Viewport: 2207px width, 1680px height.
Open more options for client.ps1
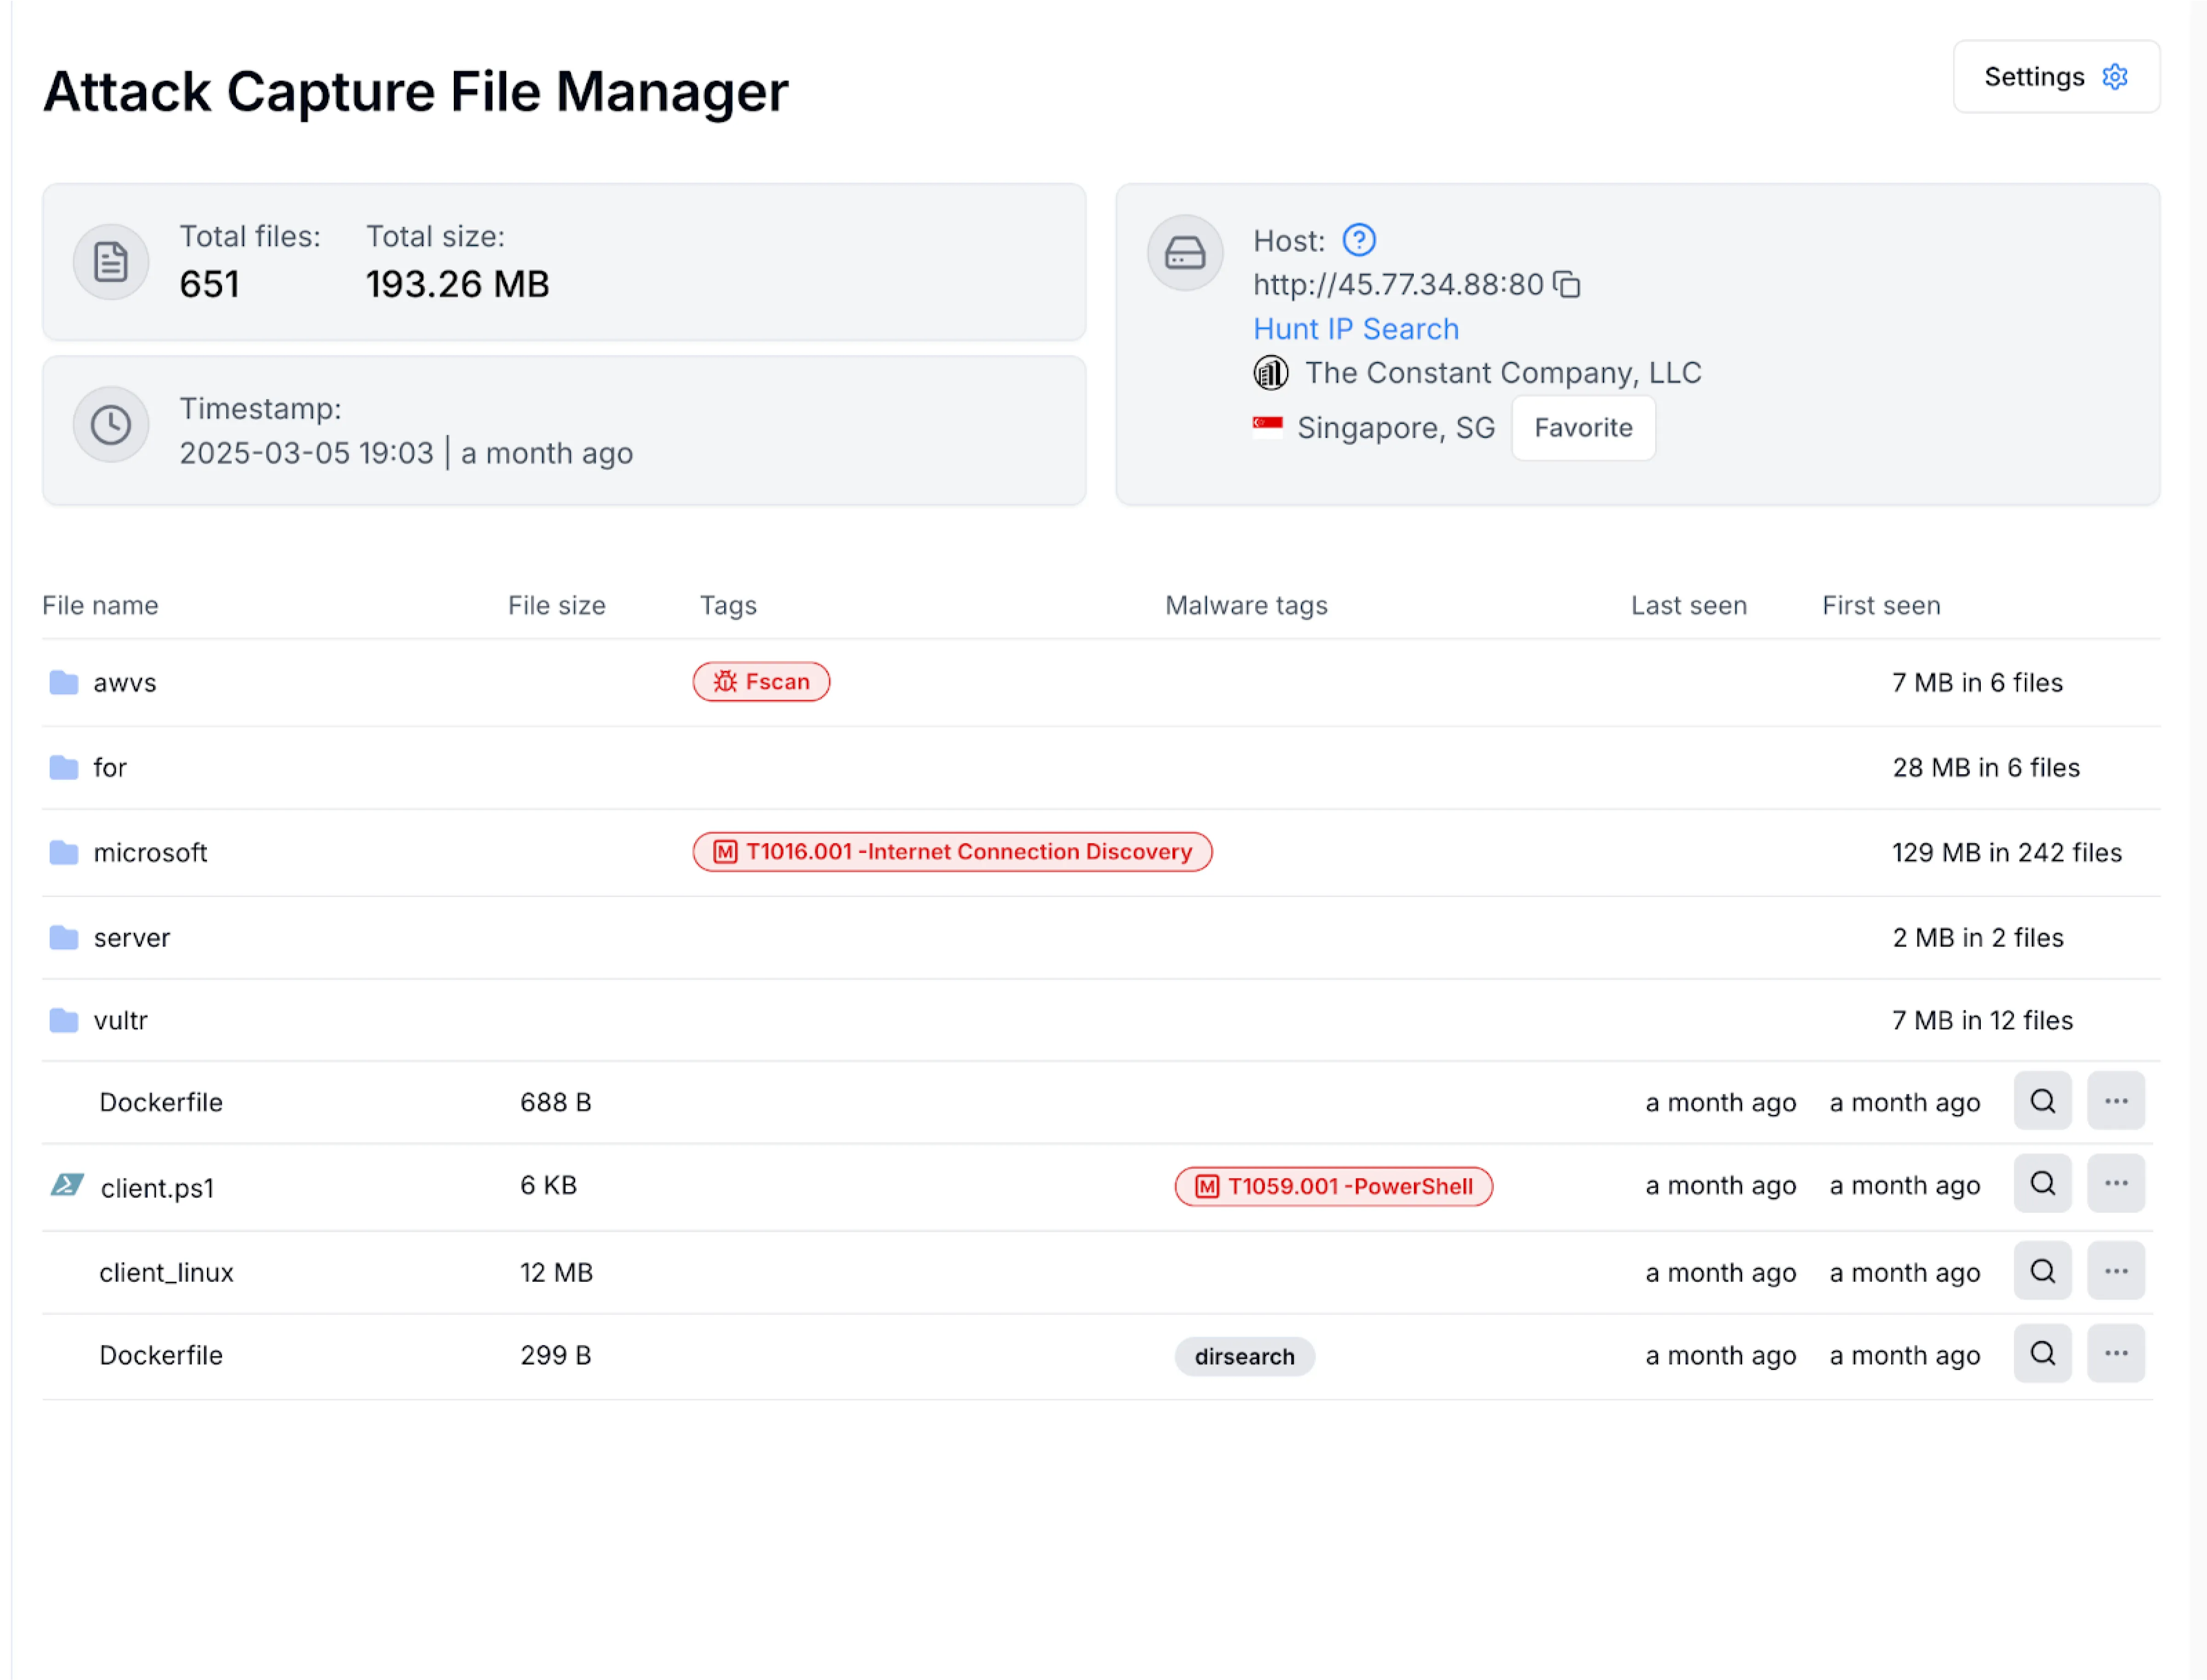click(2116, 1184)
